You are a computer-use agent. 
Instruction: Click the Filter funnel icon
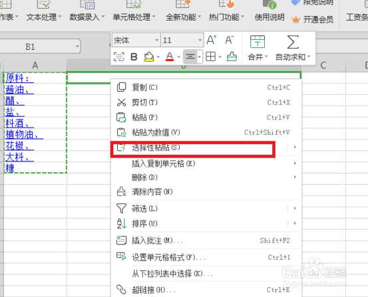pyautogui.click(x=121, y=208)
